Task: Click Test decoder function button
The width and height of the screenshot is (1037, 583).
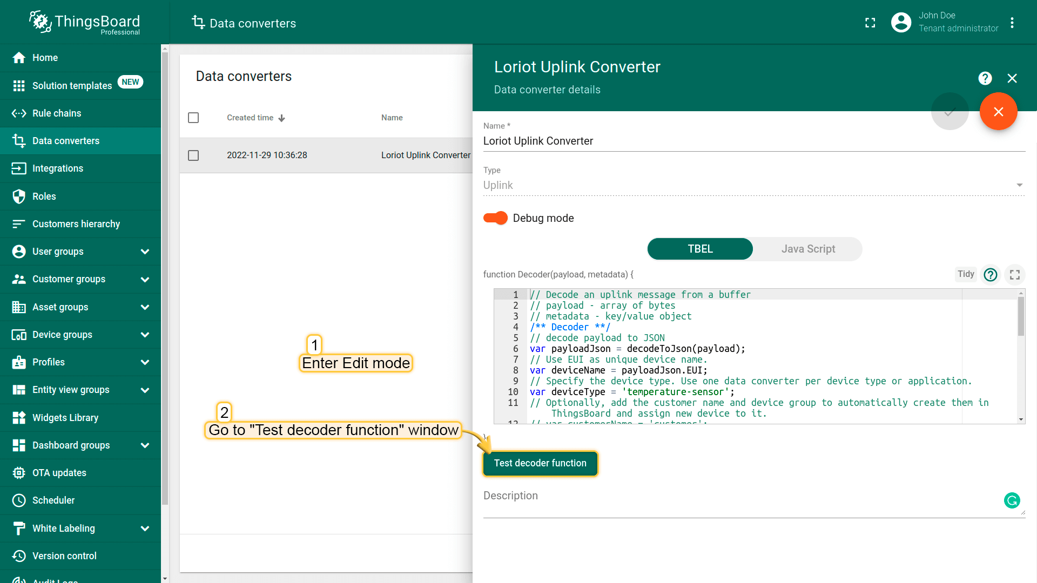Action: pyautogui.click(x=540, y=463)
